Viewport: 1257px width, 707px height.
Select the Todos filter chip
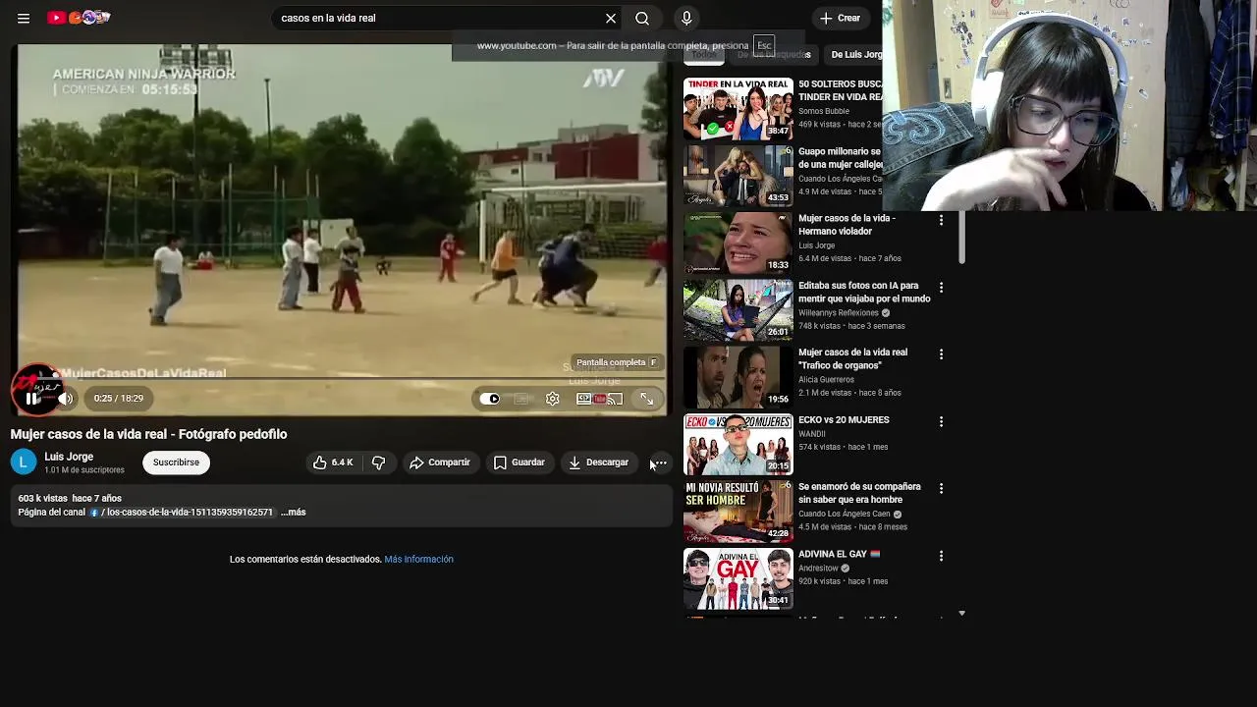coord(704,55)
